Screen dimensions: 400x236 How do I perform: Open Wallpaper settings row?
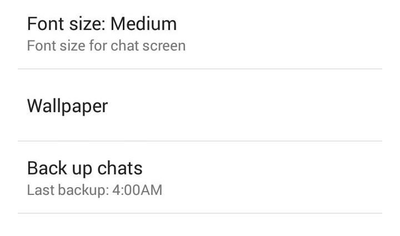pos(200,105)
